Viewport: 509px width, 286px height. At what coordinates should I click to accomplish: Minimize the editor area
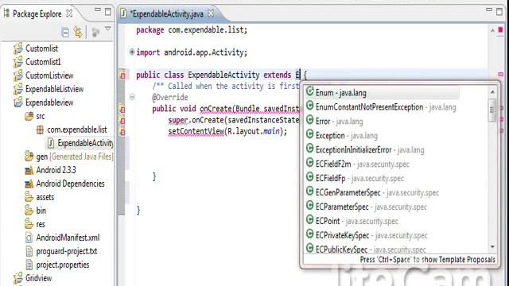tap(489, 10)
